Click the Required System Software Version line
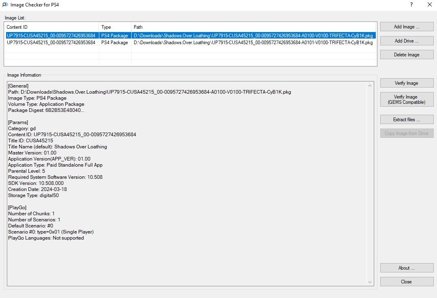The image size is (437, 298). [x=56, y=177]
